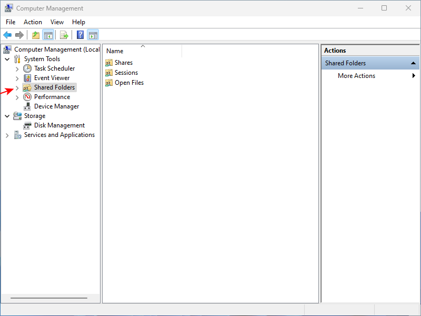Open the Action menu
421x316 pixels.
33,22
